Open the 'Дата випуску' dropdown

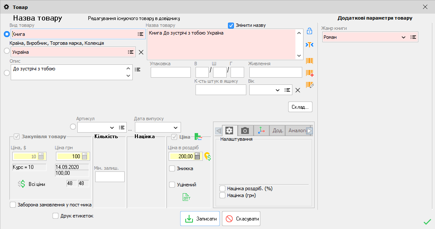pyautogui.click(x=175, y=128)
